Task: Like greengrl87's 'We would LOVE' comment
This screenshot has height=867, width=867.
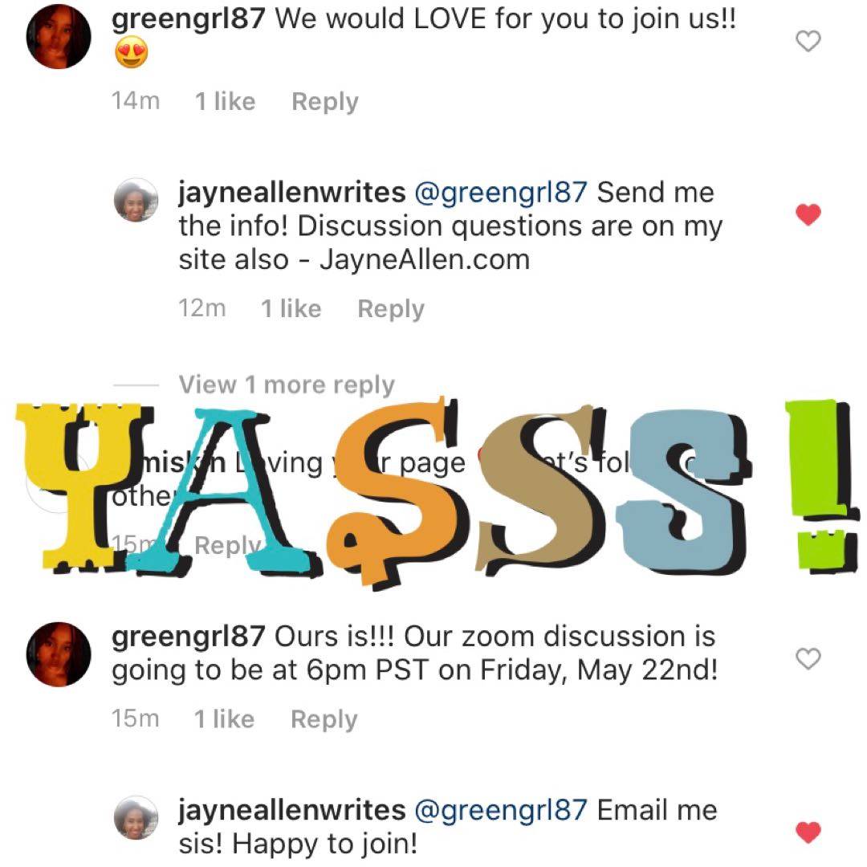Action: click(808, 42)
